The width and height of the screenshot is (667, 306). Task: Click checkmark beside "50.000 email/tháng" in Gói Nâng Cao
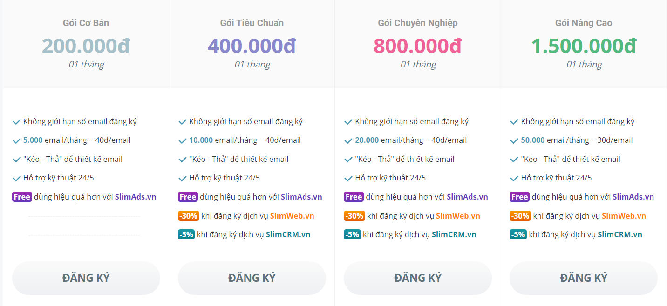(514, 140)
